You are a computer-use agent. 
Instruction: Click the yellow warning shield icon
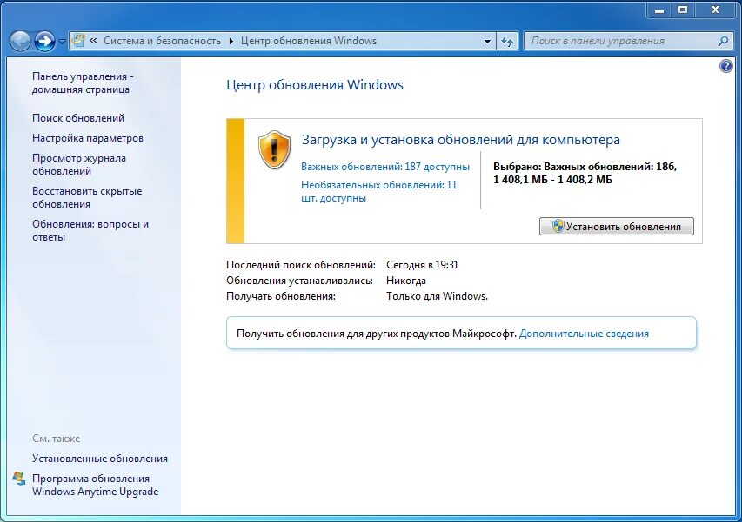[275, 149]
